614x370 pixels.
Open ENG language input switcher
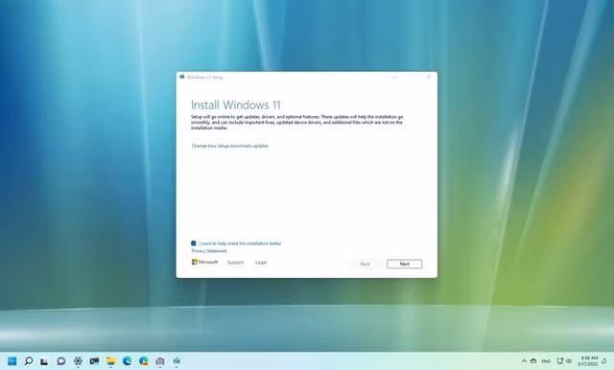(x=546, y=361)
